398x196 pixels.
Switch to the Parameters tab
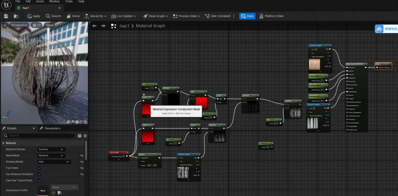(50, 128)
